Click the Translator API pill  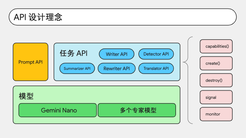[156, 68]
